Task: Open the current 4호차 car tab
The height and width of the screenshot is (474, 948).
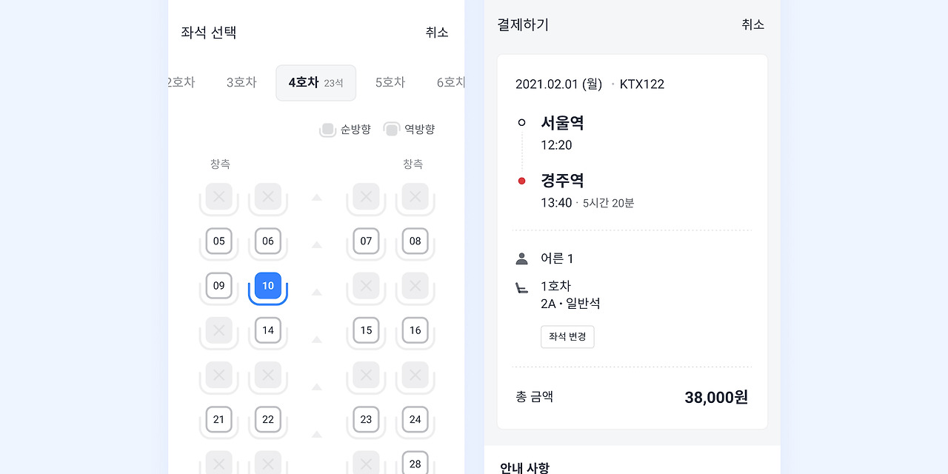Action: click(316, 83)
